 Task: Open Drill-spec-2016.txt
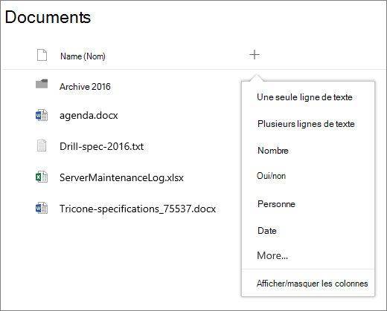pos(101,146)
